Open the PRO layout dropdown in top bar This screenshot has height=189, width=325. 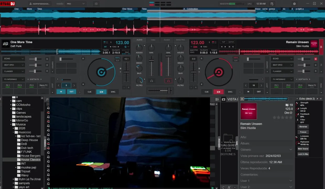coord(76,4)
